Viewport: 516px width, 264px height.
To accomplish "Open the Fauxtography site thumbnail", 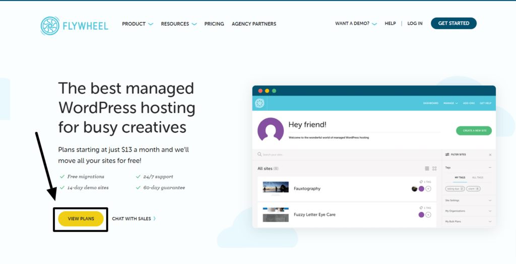I will pyautogui.click(x=276, y=188).
